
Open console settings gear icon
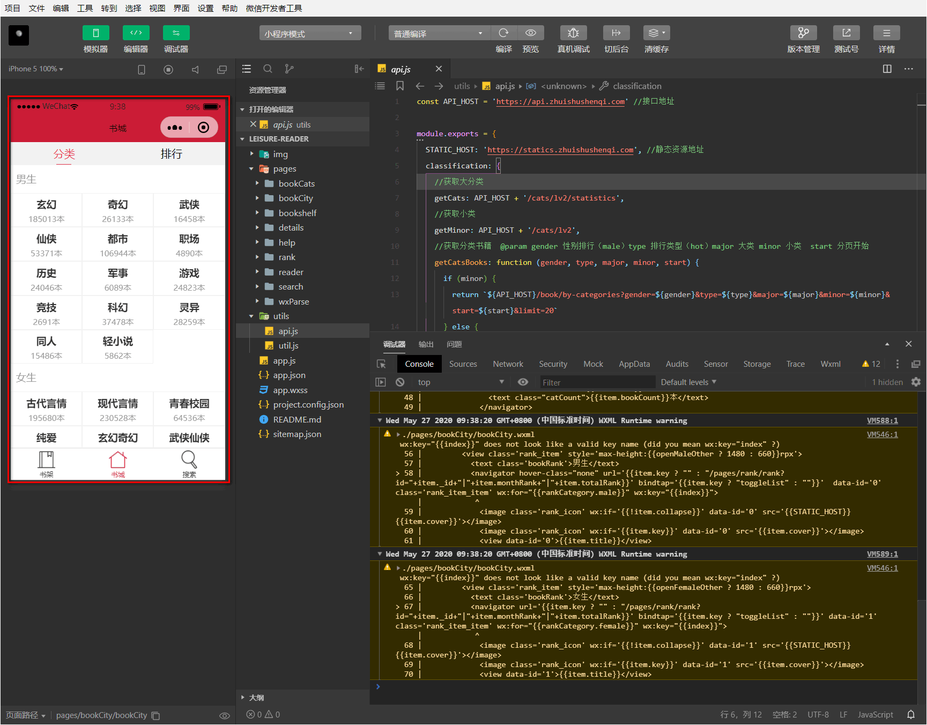coord(916,382)
